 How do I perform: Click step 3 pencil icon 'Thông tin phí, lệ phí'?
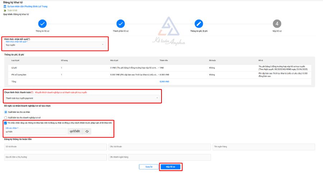pos(199,24)
